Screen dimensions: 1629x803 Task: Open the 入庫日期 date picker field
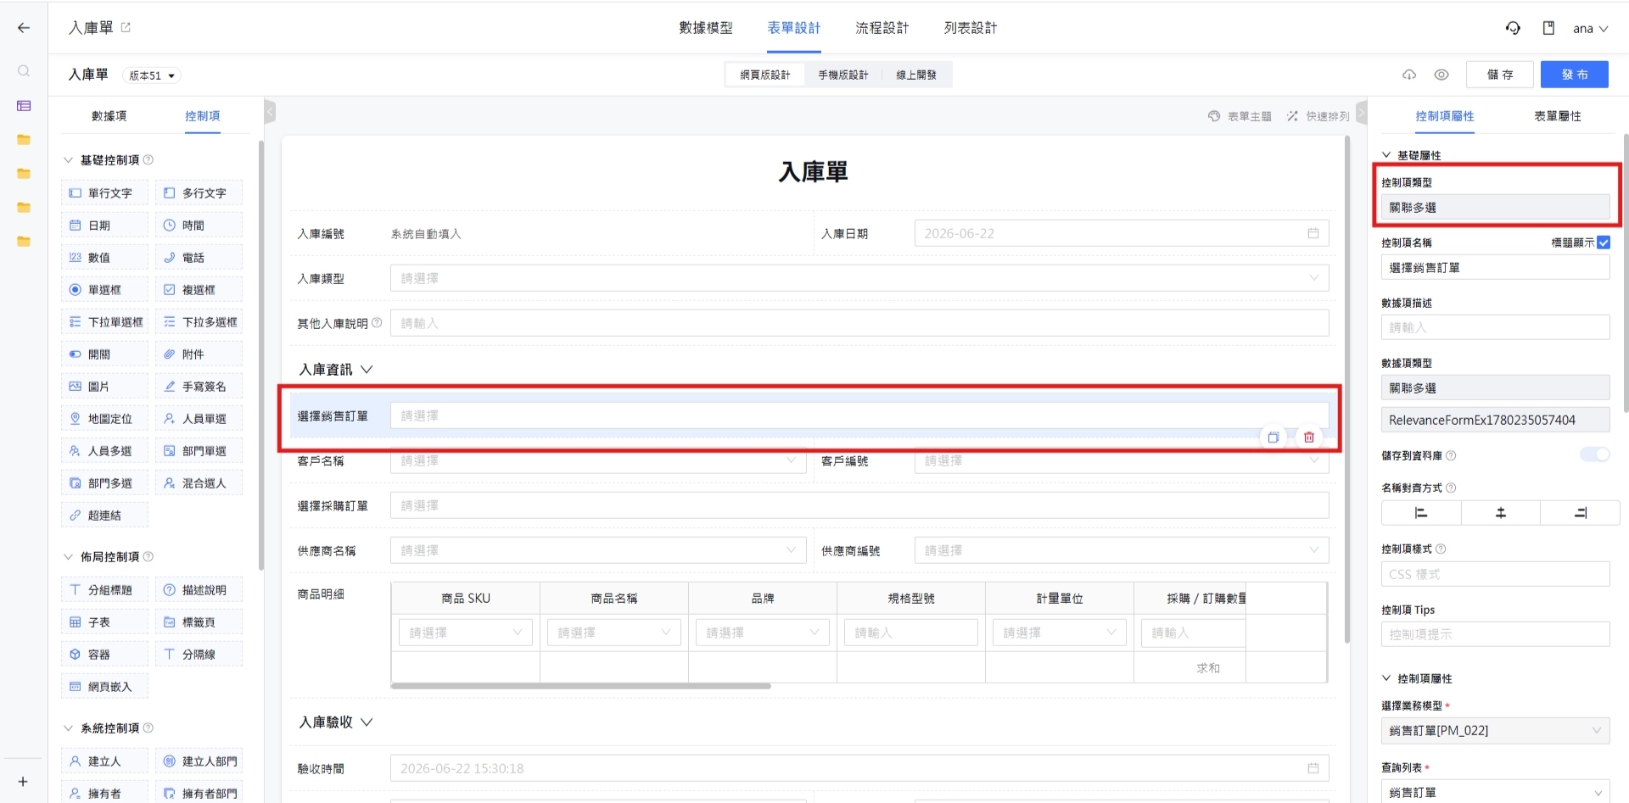point(1122,233)
